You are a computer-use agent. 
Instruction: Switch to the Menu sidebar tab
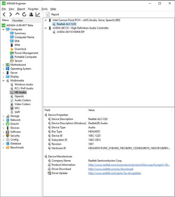(5, 20)
